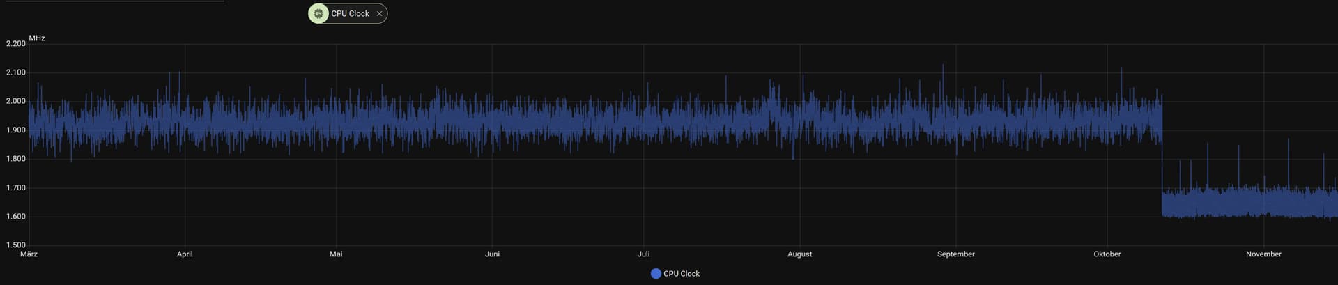This screenshot has width=1338, height=285.
Task: Click the 1.500 y-axis value
Action: tap(15, 245)
